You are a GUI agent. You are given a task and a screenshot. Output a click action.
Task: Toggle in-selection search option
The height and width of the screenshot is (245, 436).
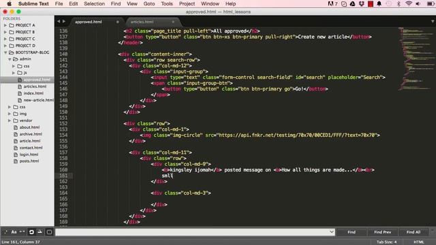pyautogui.click(x=40, y=232)
